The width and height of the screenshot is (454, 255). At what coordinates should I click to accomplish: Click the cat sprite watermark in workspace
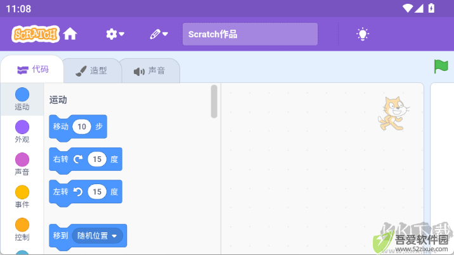(394, 113)
